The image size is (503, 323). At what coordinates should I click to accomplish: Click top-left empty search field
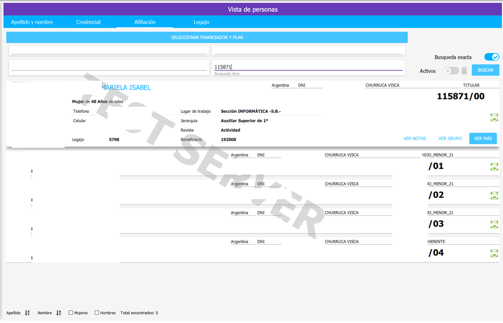109,51
